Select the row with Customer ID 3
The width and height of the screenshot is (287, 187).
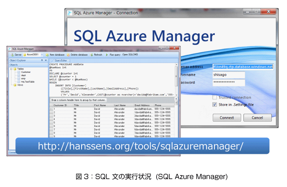[x=112, y=116]
